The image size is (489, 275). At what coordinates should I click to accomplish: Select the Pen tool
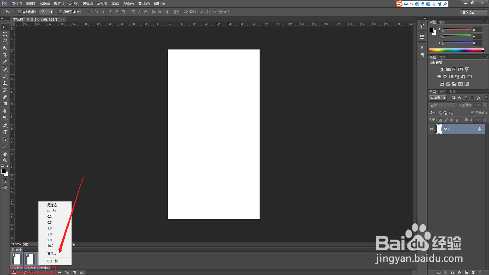click(5, 125)
